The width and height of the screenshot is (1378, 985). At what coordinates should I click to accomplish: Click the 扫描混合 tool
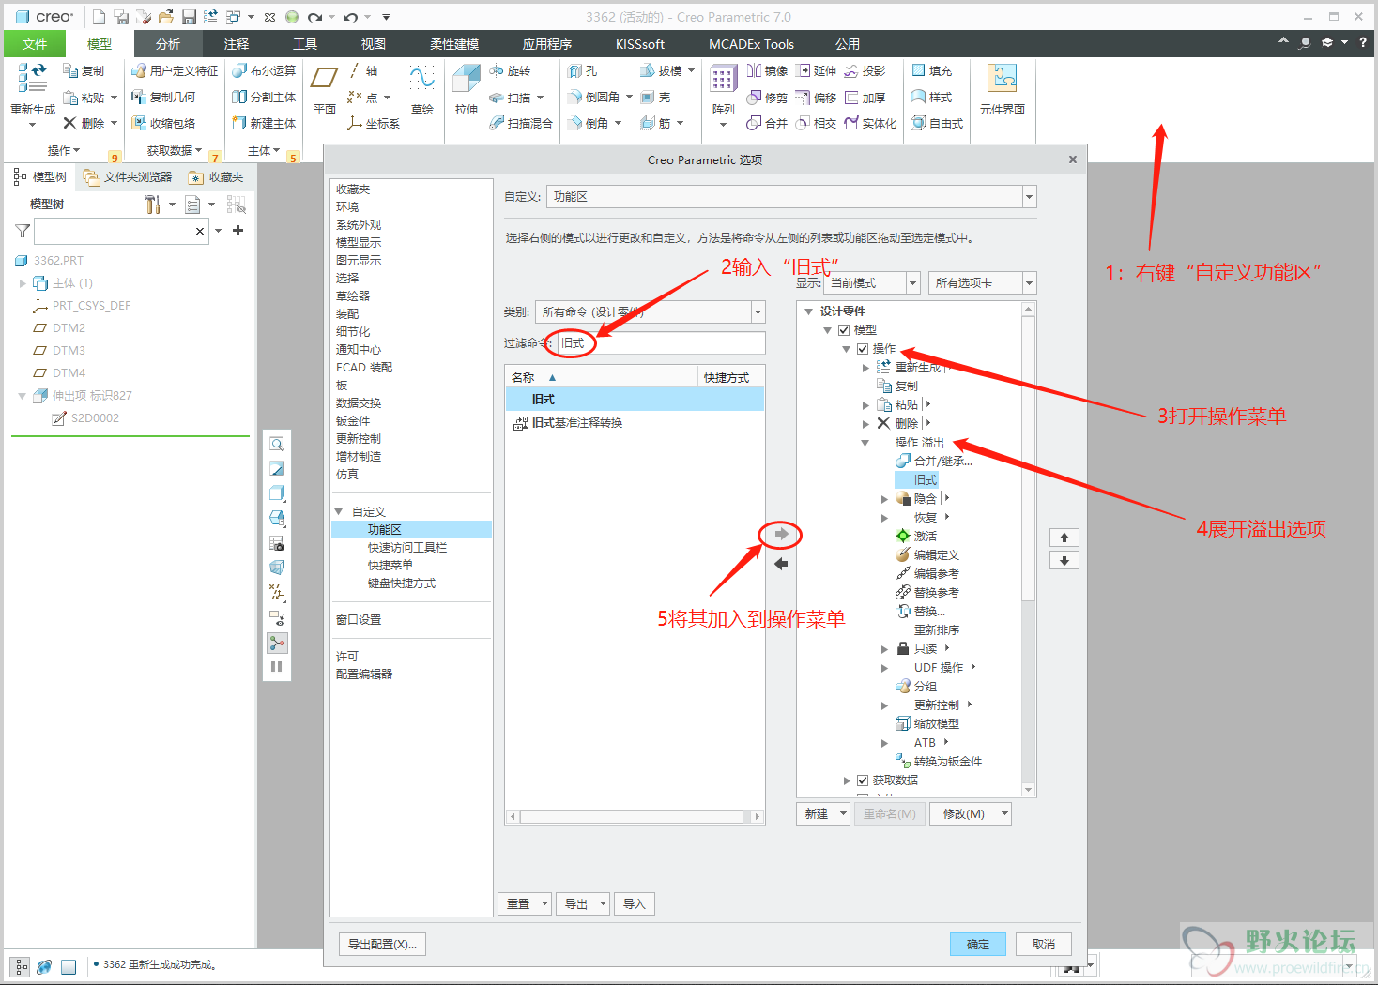pyautogui.click(x=521, y=124)
